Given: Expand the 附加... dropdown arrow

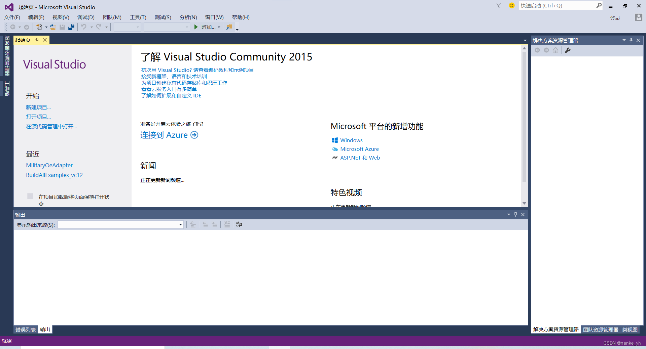Looking at the screenshot, I should (219, 27).
